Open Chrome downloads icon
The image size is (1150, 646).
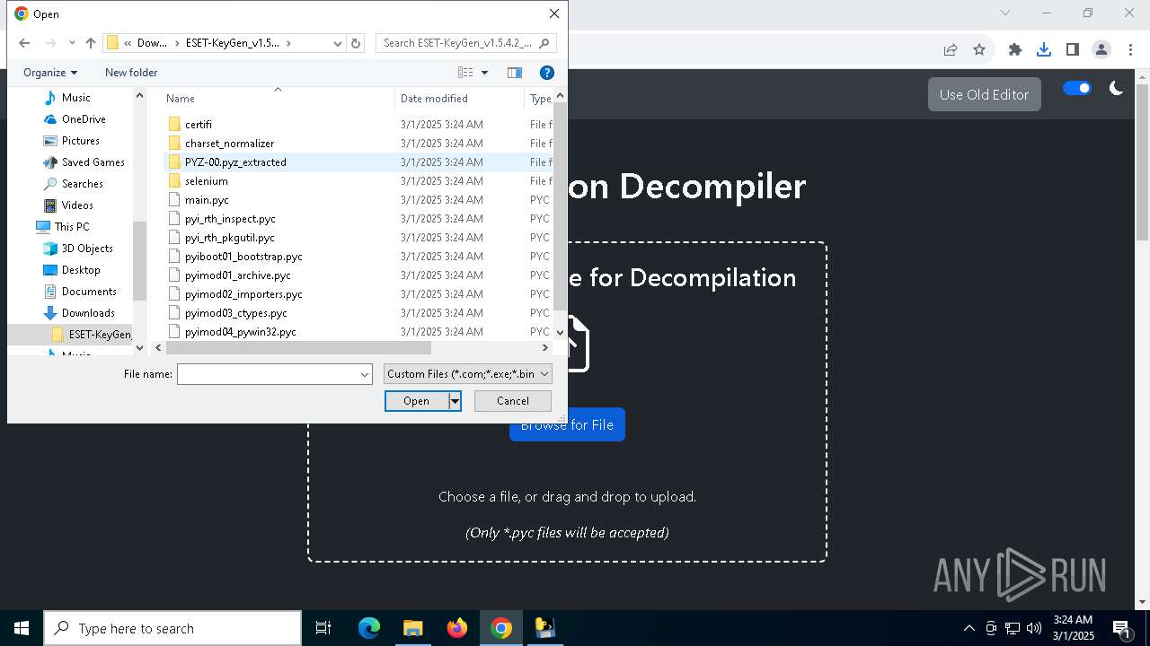coord(1043,50)
